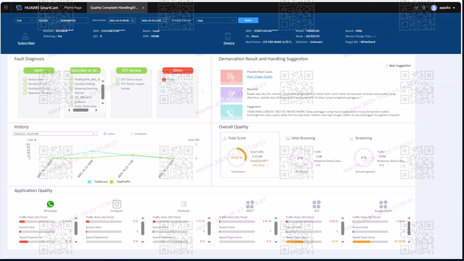Click the Best Suggestion link
This screenshot has width=464, height=261.
point(400,66)
